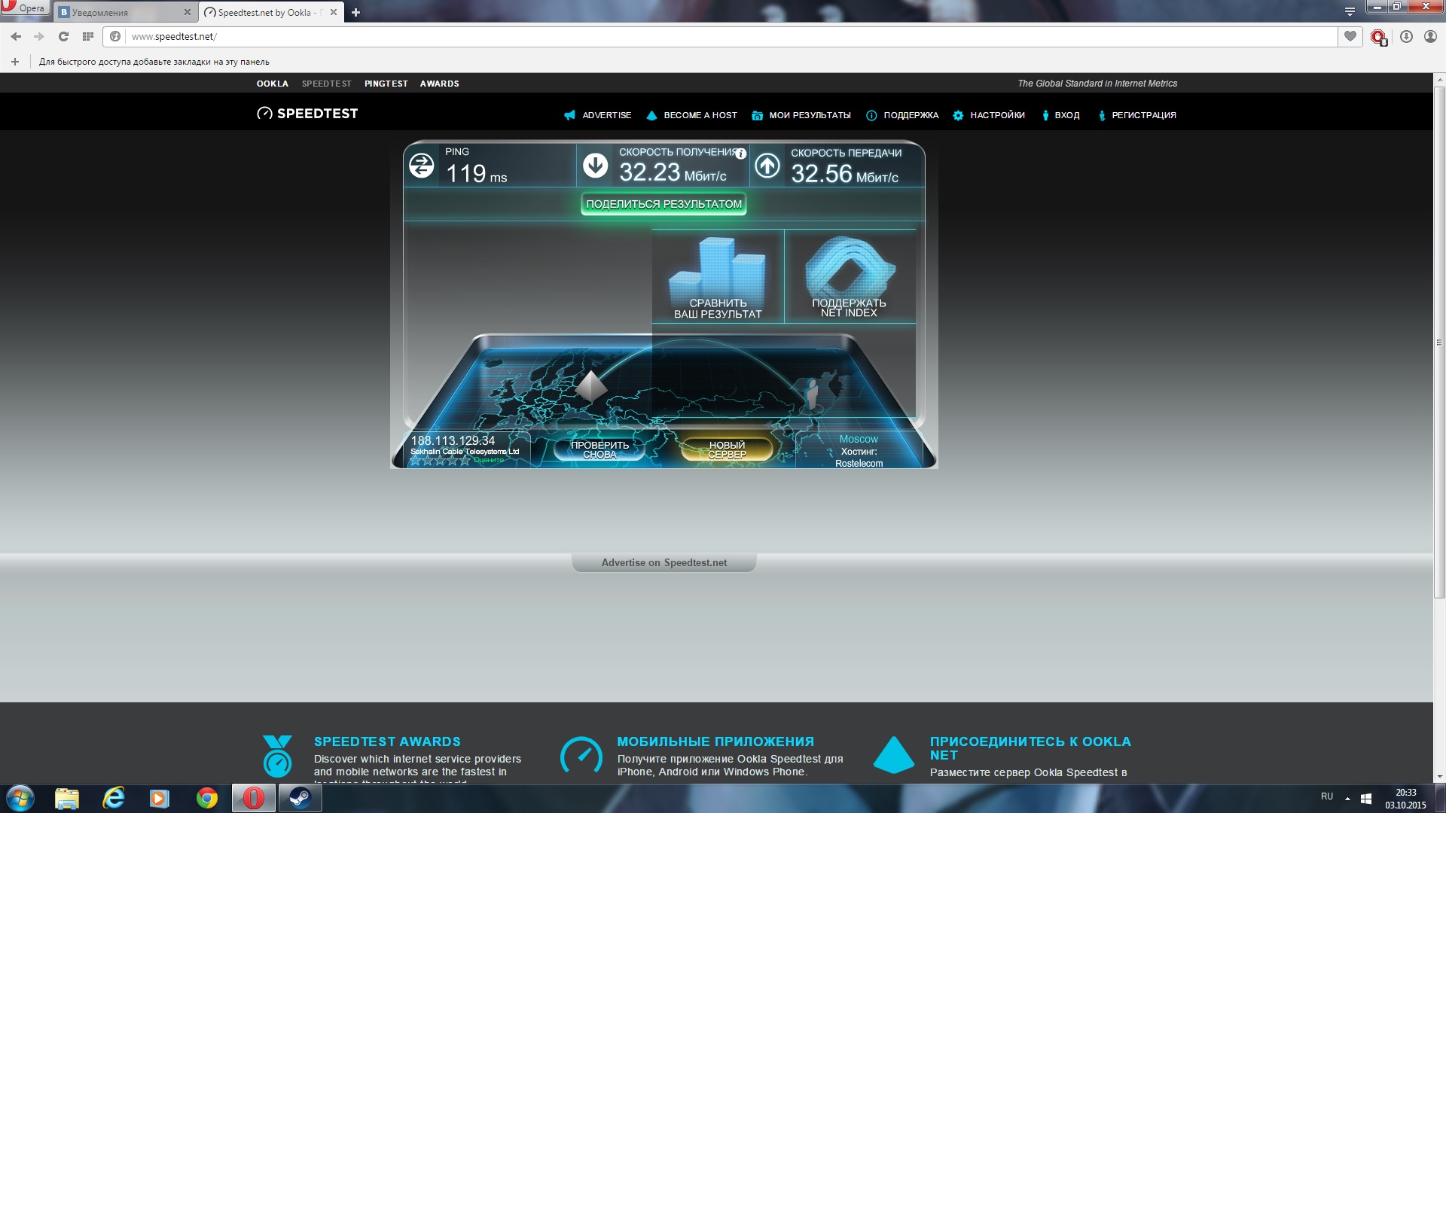Open SPEEDTEST AWARDS heading link
This screenshot has width=1446, height=1227.
click(387, 741)
